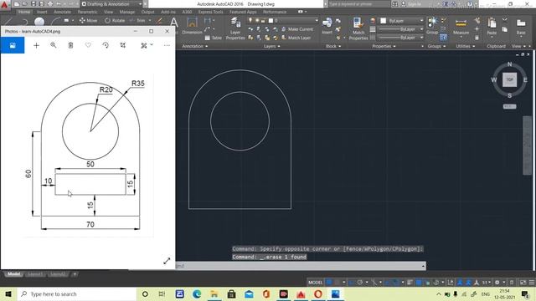Click Windows taskbar search box

pos(77,293)
